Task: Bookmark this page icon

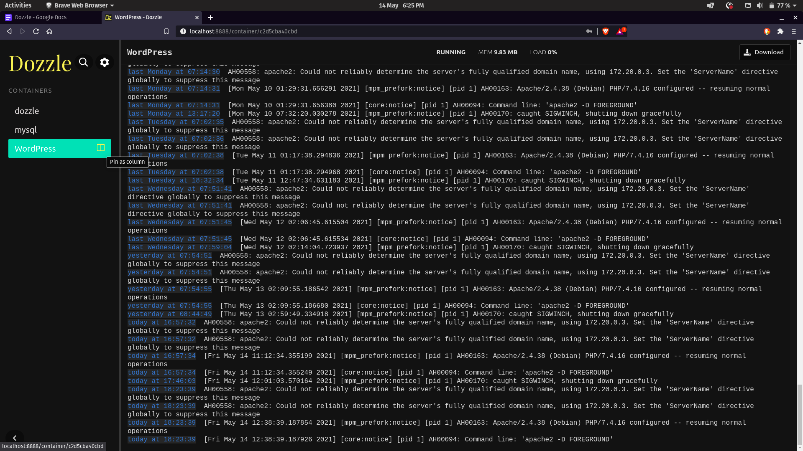Action: click(x=166, y=31)
